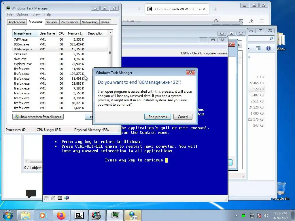Open the globe checklist taskbar program
Image resolution: width=295 pixels, height=221 pixels.
133,215
